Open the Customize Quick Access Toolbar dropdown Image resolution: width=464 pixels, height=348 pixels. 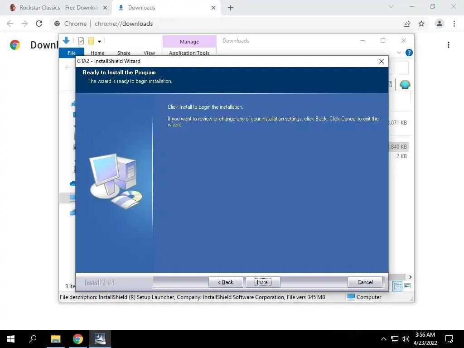point(99,41)
